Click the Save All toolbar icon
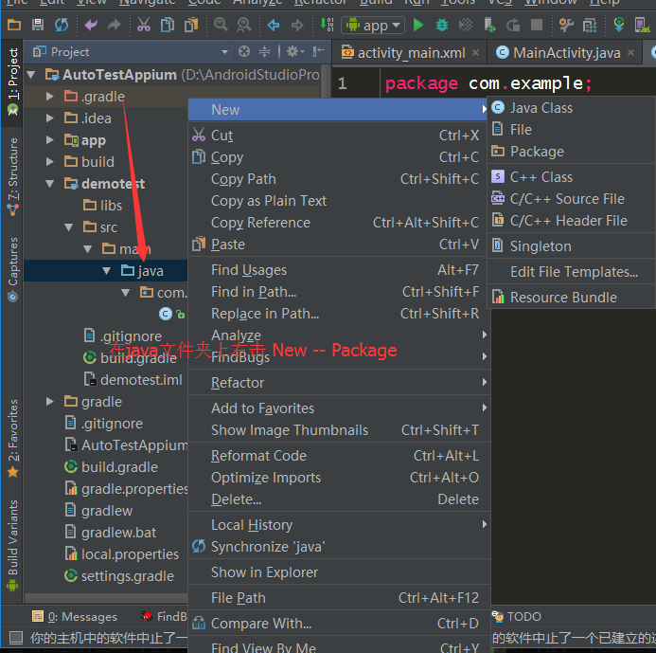The width and height of the screenshot is (656, 653). [x=37, y=26]
